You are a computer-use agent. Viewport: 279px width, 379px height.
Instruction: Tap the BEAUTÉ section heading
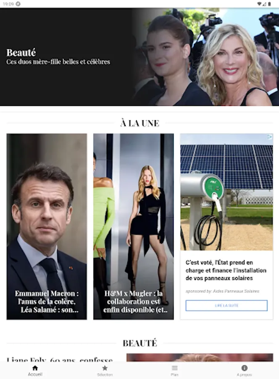coord(140,343)
